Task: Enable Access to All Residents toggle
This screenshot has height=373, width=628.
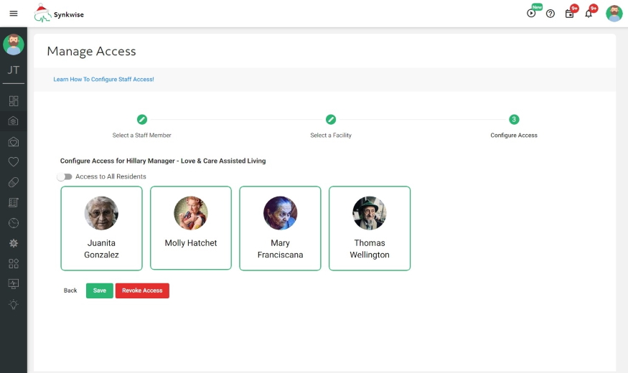Action: pyautogui.click(x=65, y=176)
